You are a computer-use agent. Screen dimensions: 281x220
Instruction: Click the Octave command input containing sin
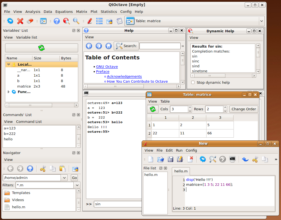(x=118, y=204)
